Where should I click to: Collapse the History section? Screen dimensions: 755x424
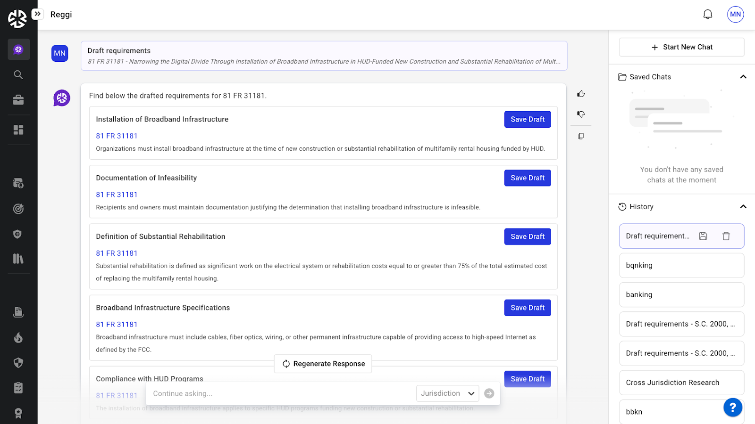tap(743, 207)
